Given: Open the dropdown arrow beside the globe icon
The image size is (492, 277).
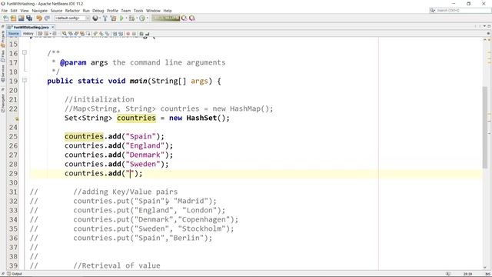Looking at the screenshot, I should click(x=100, y=18).
